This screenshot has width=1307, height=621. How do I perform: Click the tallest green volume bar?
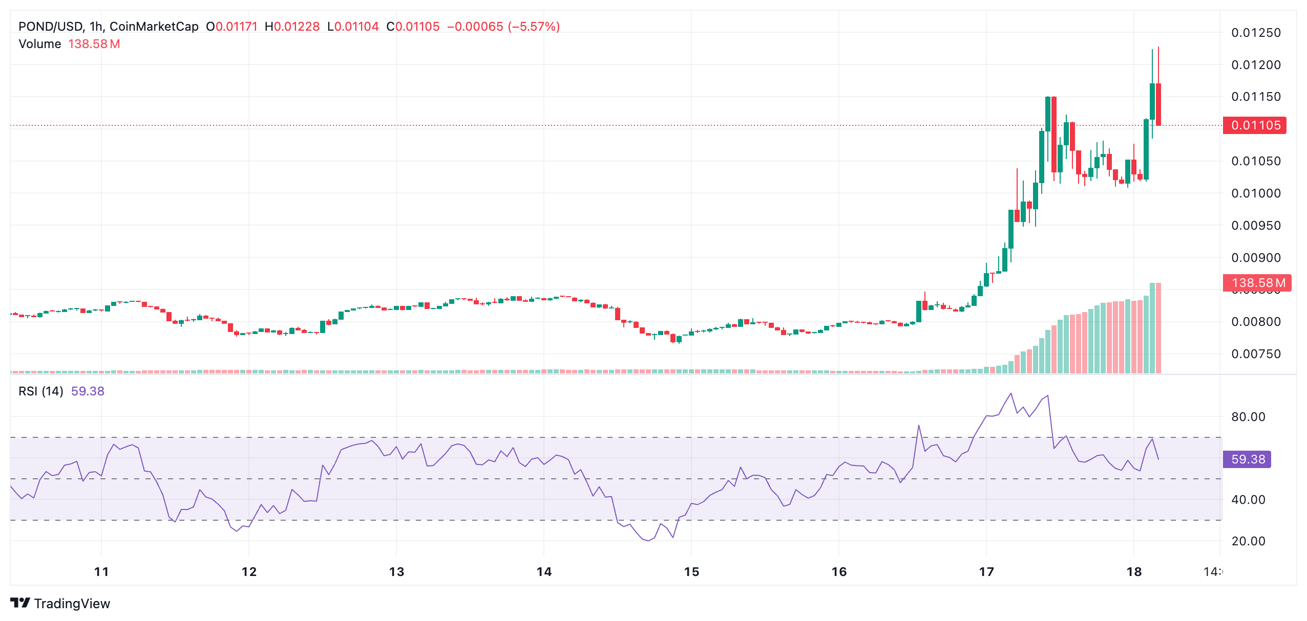pos(1152,327)
